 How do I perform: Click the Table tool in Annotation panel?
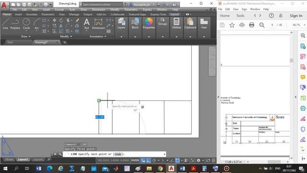tap(108, 31)
